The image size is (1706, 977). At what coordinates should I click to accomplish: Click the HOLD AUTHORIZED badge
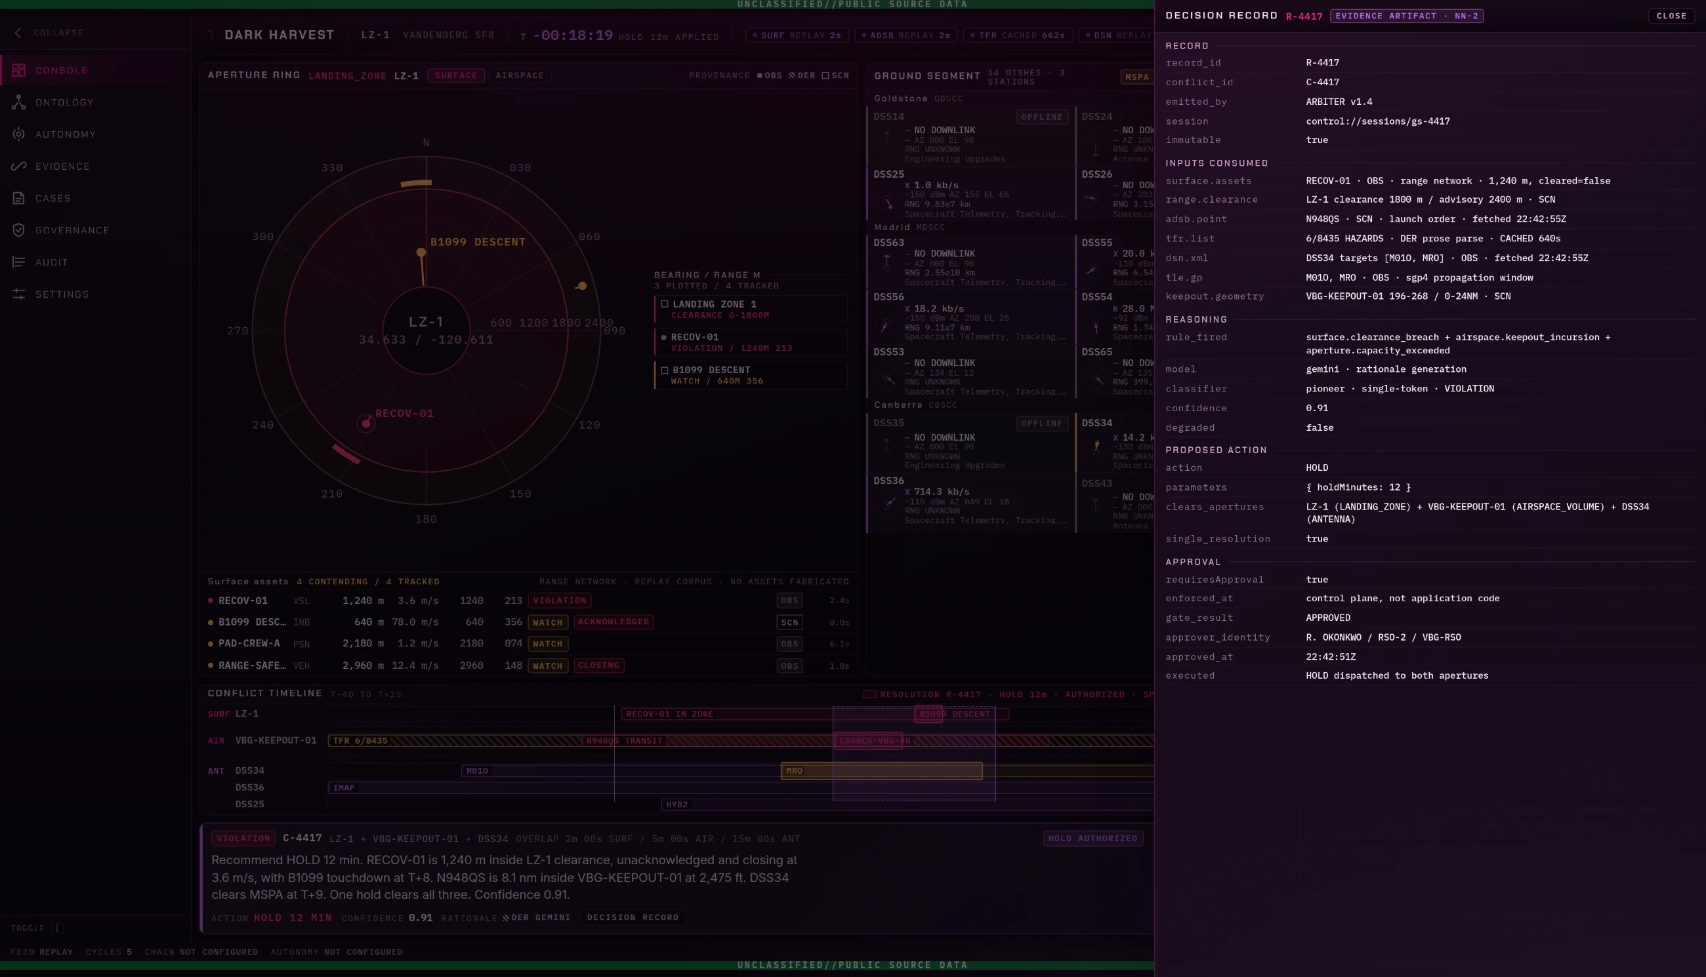coord(1092,838)
